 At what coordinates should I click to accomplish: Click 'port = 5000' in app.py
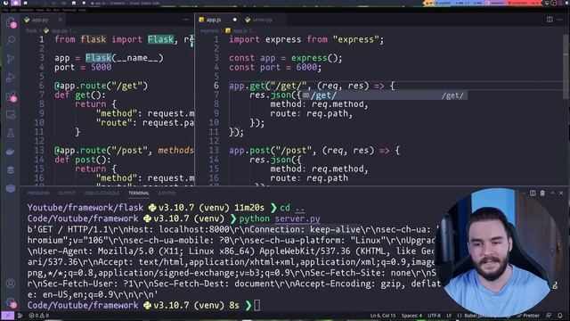click(83, 68)
